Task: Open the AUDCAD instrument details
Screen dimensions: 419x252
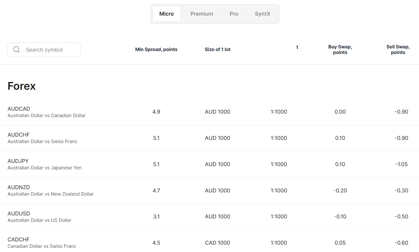Action: coord(19,109)
